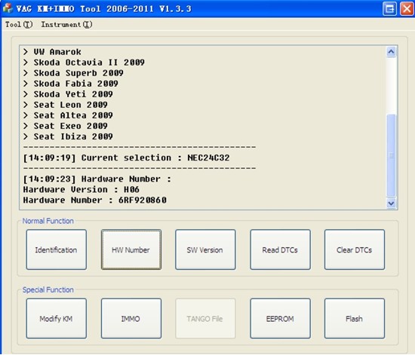415x355 pixels.
Task: Click 'Hardware Version : H06' line
Action: 81,189
